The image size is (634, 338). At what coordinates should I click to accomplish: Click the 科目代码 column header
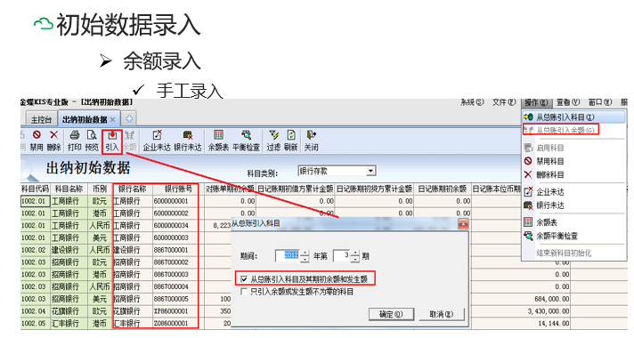point(36,189)
